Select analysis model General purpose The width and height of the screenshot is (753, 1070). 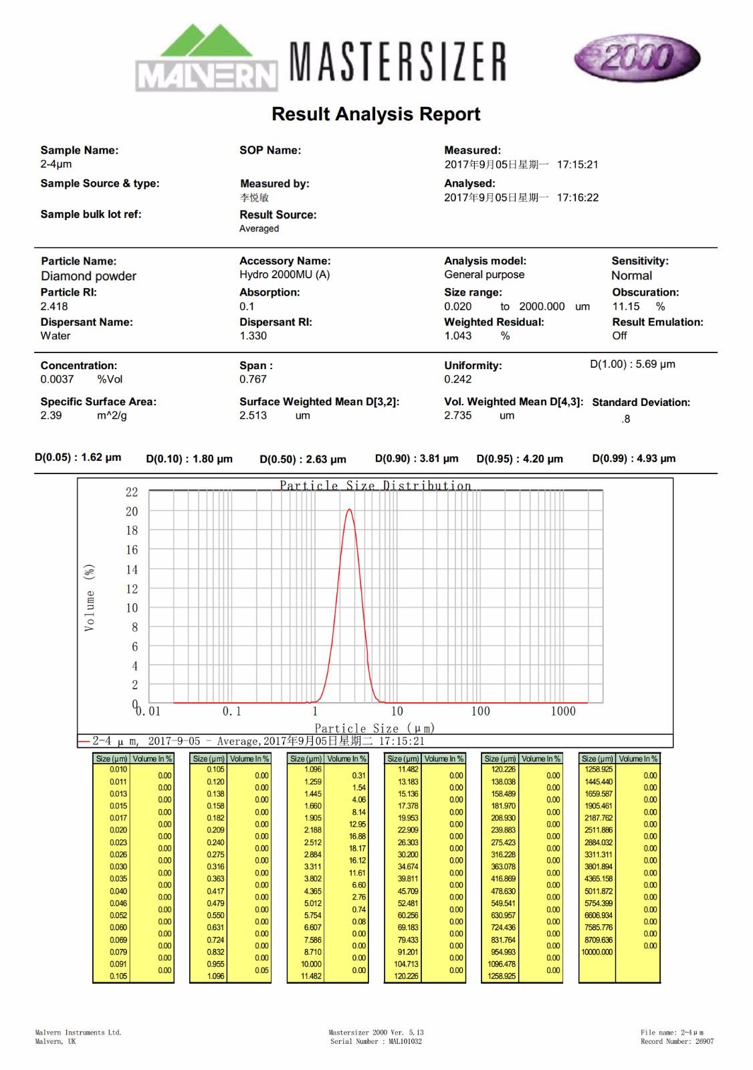coord(484,275)
